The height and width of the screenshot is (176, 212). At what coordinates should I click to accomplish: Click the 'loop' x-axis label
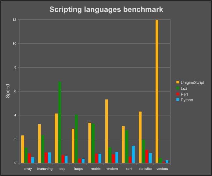point(62,169)
